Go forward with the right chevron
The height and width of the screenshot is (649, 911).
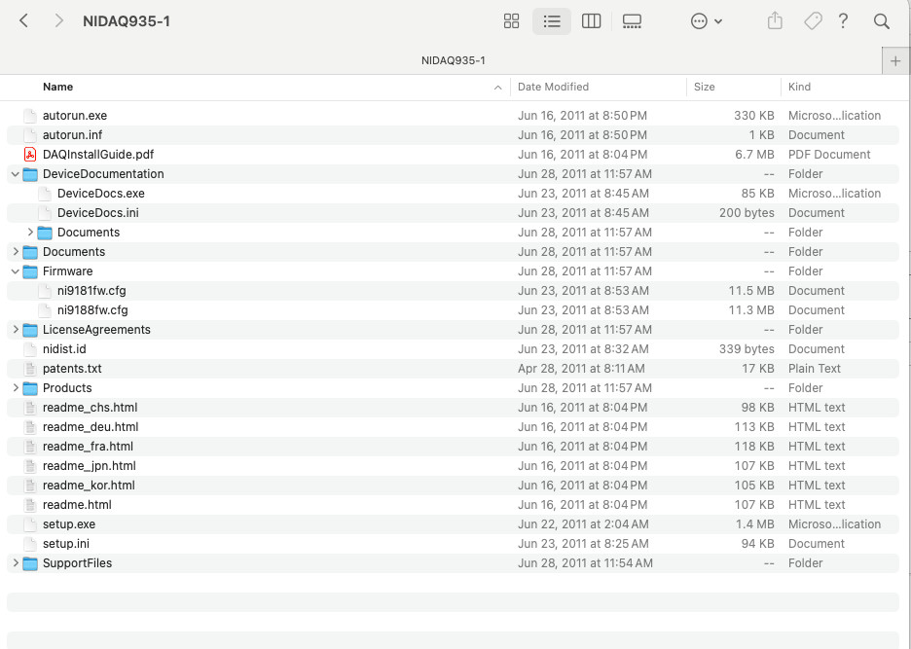point(58,20)
